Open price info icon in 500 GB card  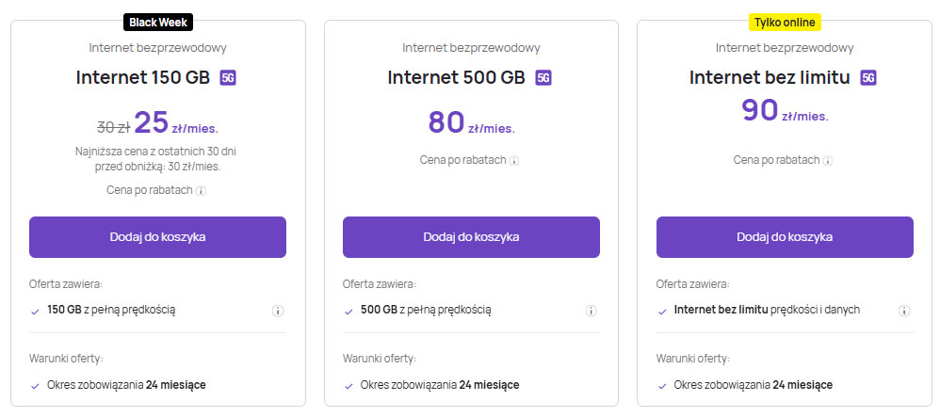tap(514, 161)
